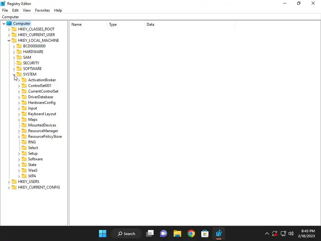Screen dimensions: 321x241
Task: Click the SECURITY folder icon
Action: 19,63
